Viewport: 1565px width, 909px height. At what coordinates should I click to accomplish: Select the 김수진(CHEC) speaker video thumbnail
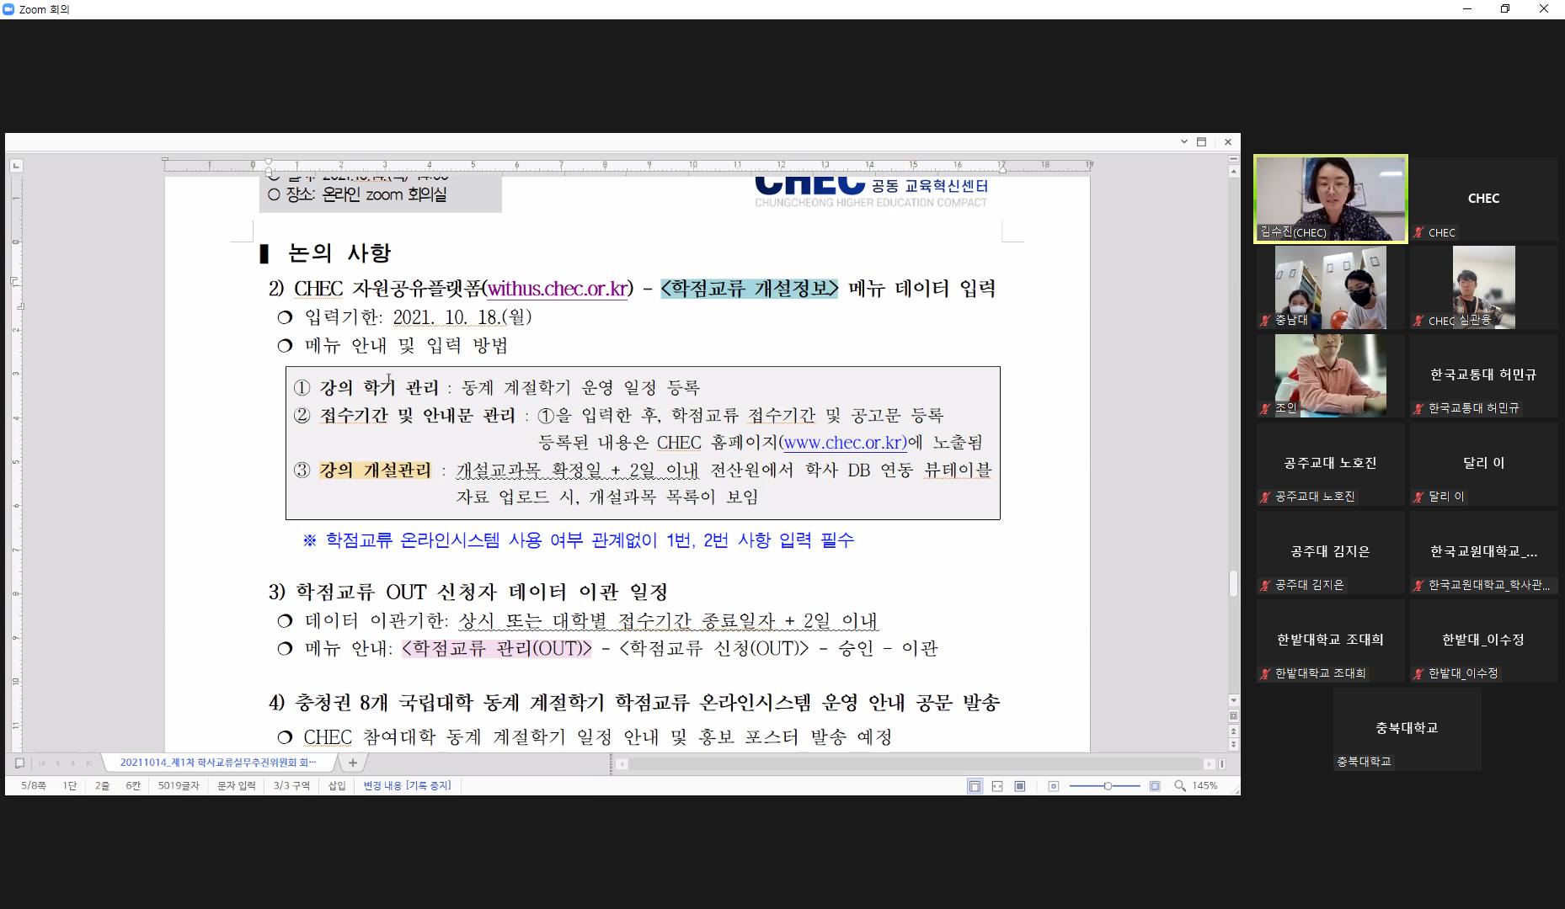tap(1330, 199)
